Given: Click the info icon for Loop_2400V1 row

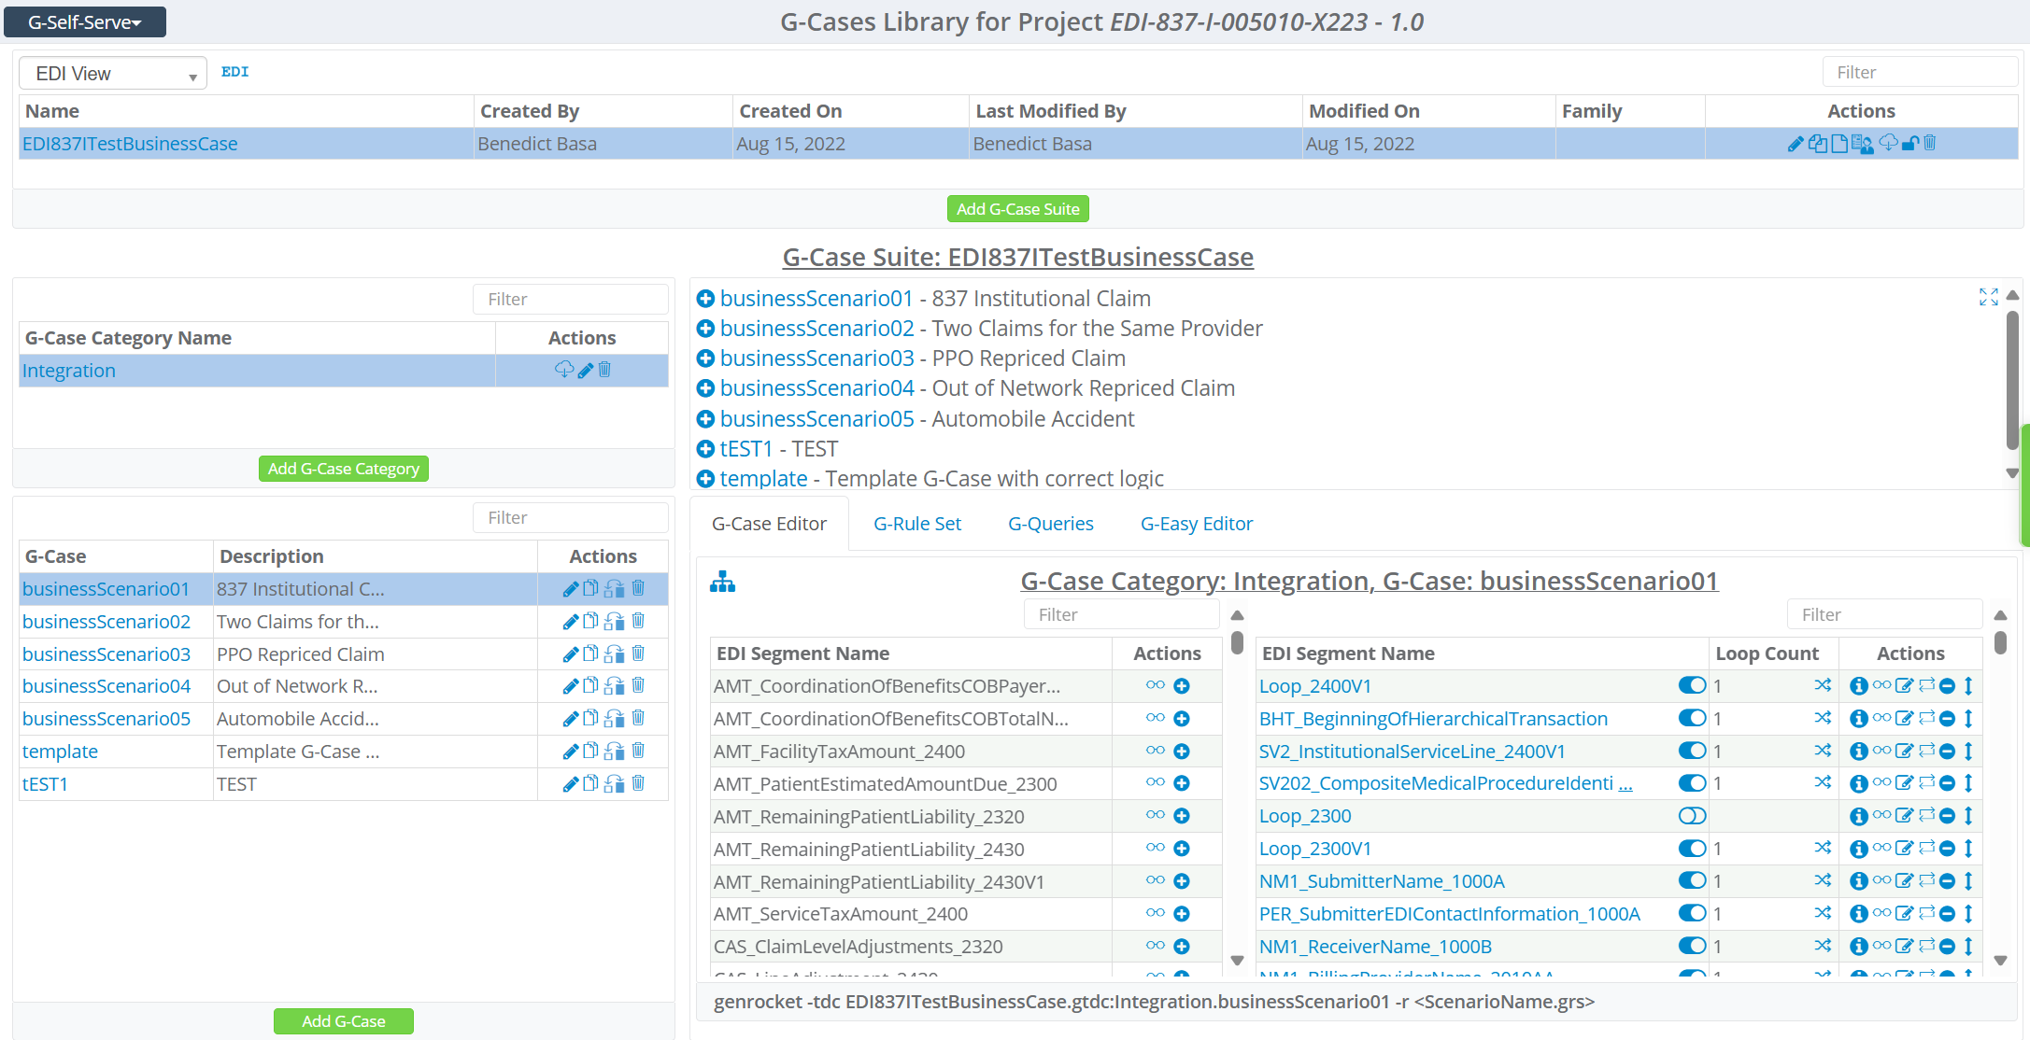Looking at the screenshot, I should 1858,686.
